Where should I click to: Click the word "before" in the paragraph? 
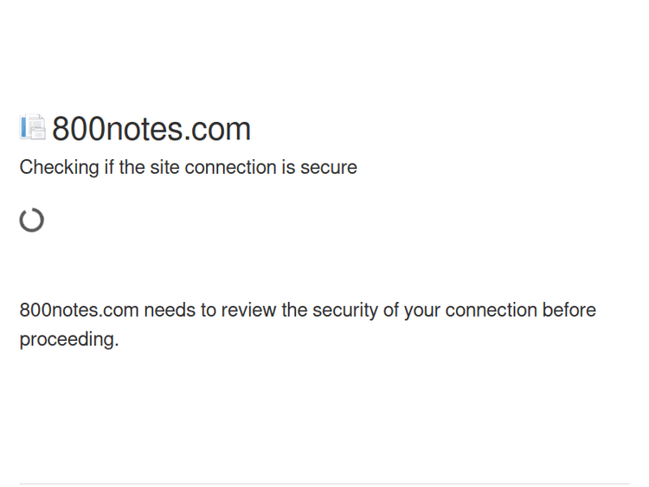point(569,311)
